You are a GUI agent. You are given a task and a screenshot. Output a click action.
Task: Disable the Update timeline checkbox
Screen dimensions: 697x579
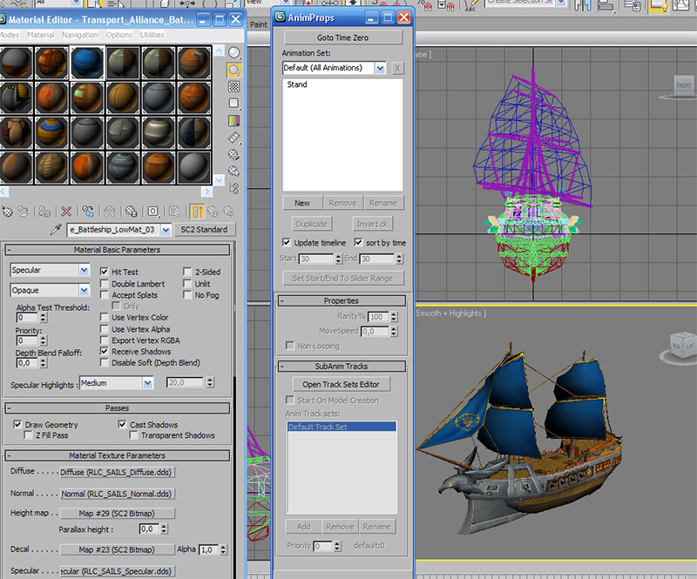coord(287,242)
